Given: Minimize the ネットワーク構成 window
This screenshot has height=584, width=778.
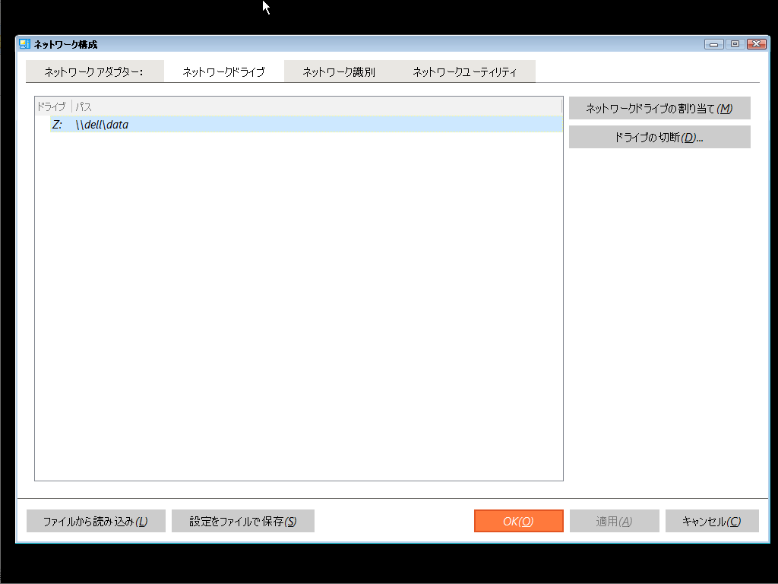Looking at the screenshot, I should tap(713, 44).
